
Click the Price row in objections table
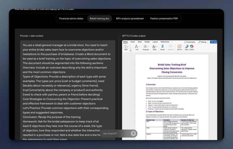tap(172, 124)
